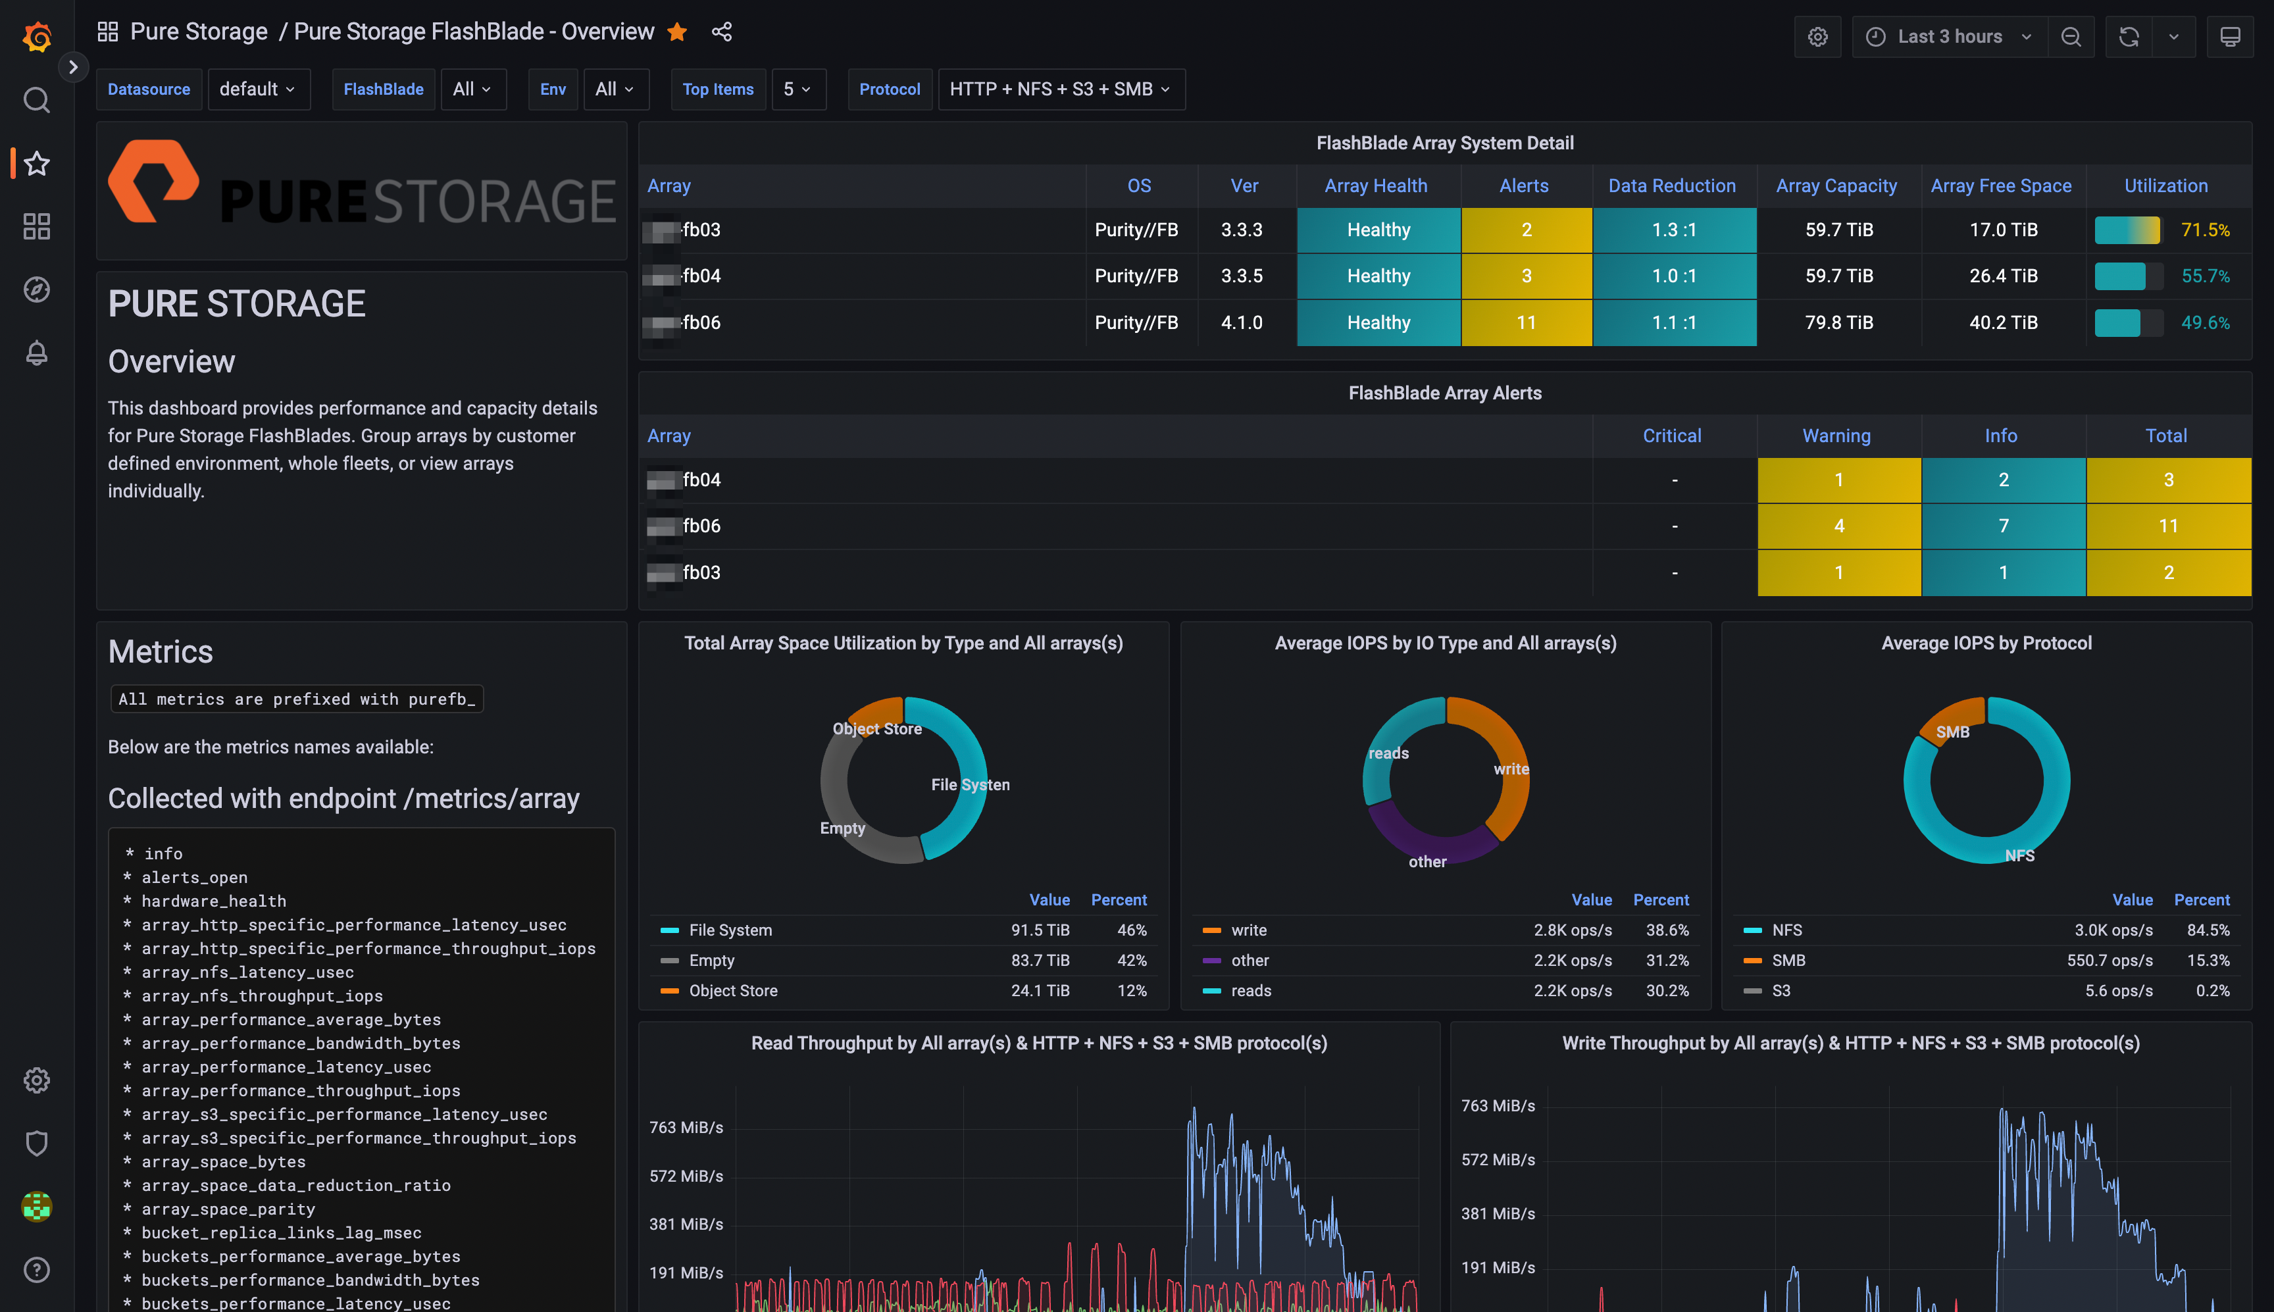Open the Alerting bell icon
This screenshot has width=2274, height=1312.
(36, 352)
